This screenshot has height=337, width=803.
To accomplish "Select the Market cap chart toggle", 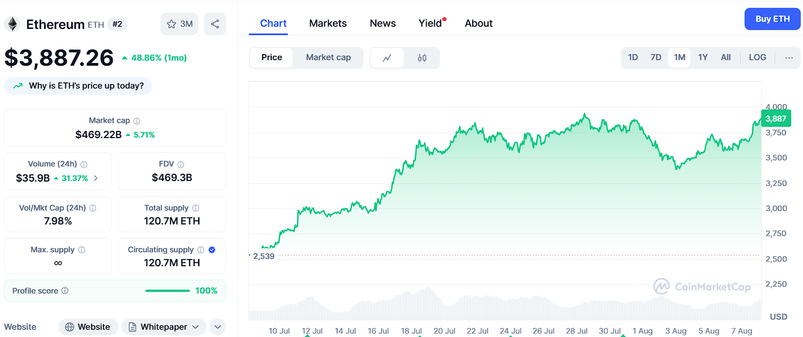I will click(329, 57).
